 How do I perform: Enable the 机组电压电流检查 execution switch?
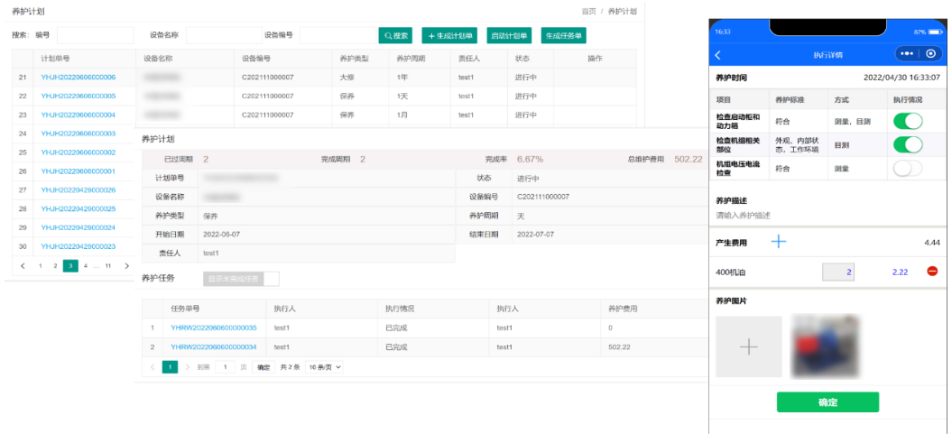click(908, 168)
